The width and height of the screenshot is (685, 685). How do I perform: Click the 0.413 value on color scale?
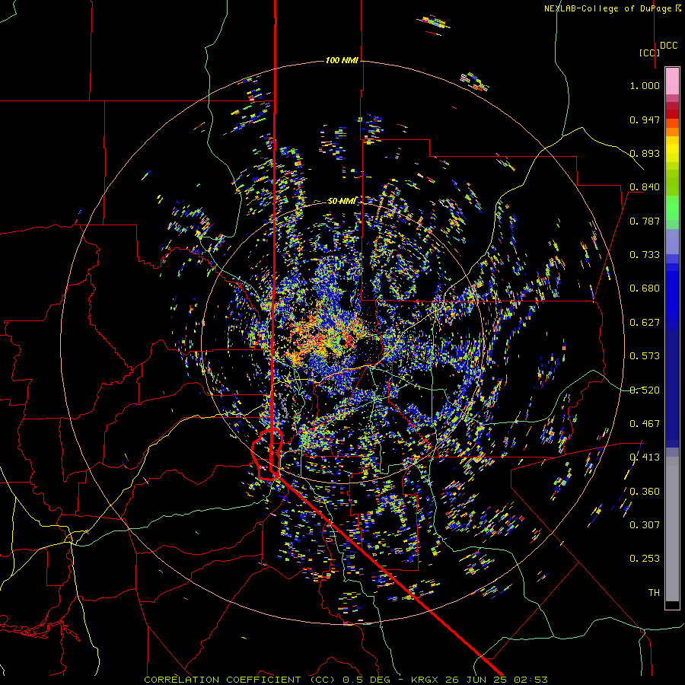pos(645,457)
